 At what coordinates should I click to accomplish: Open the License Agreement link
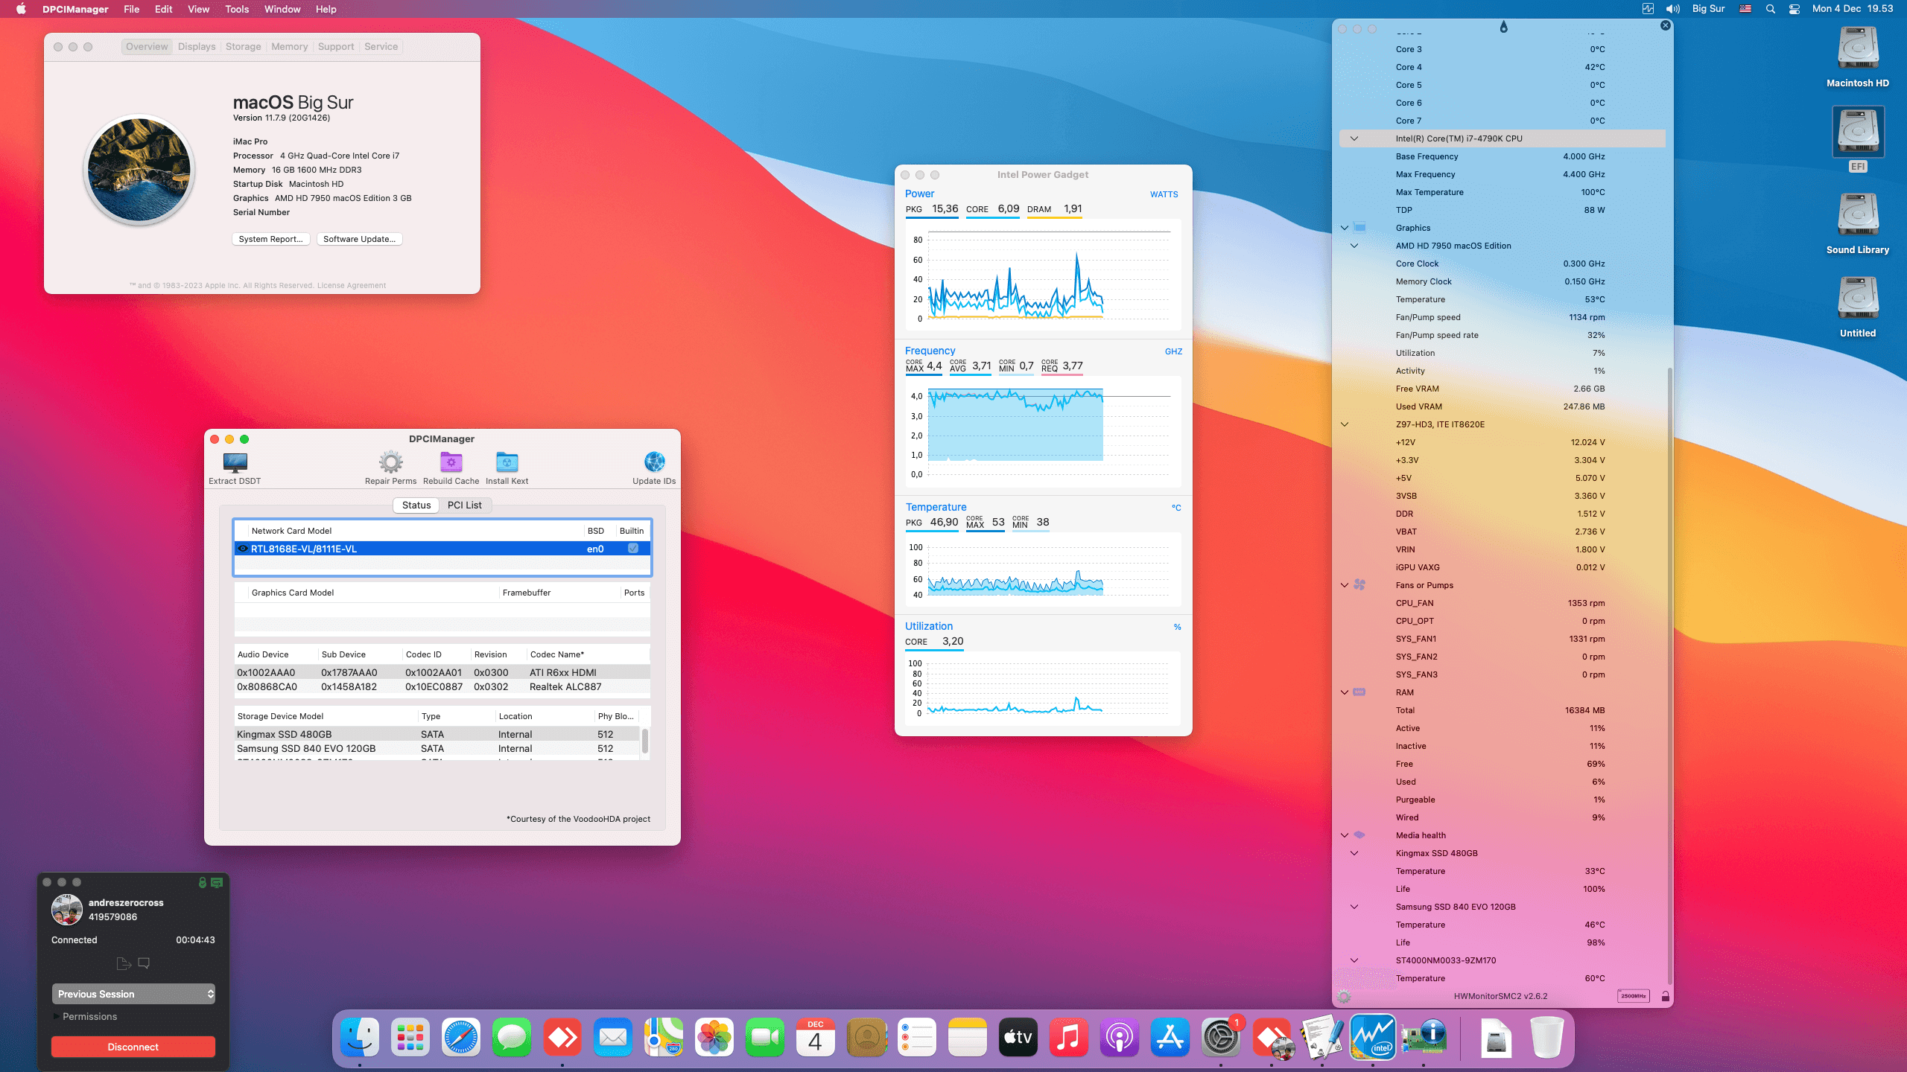tap(352, 285)
